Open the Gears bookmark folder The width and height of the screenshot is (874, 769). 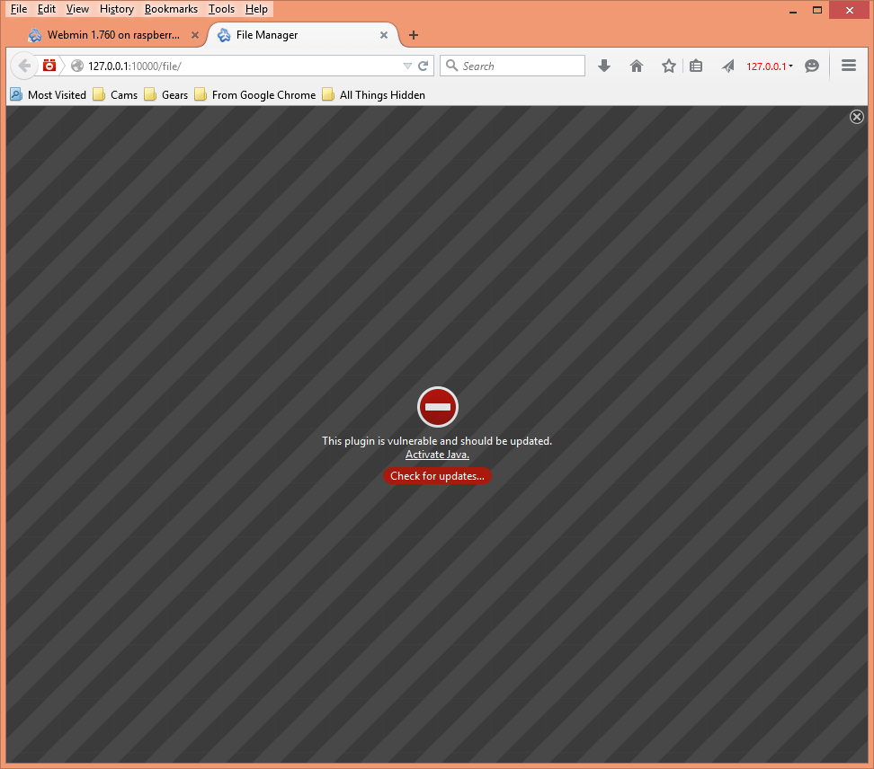tap(166, 94)
